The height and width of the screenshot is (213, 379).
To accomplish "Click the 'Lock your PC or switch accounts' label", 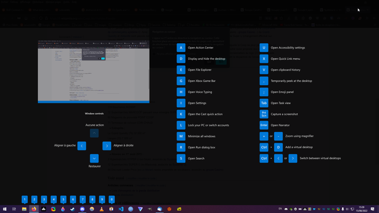I will point(208,125).
